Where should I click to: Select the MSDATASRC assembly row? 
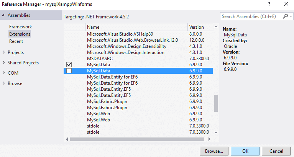[x=138, y=59]
